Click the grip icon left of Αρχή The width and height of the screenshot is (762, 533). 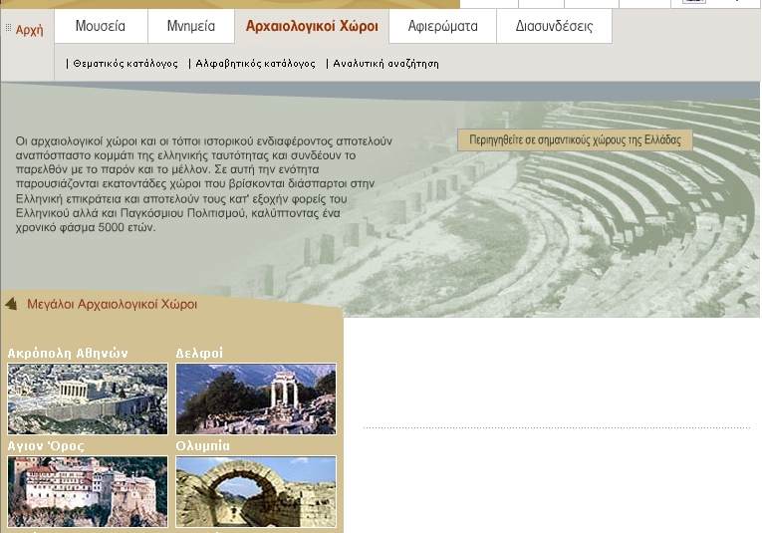(8, 29)
